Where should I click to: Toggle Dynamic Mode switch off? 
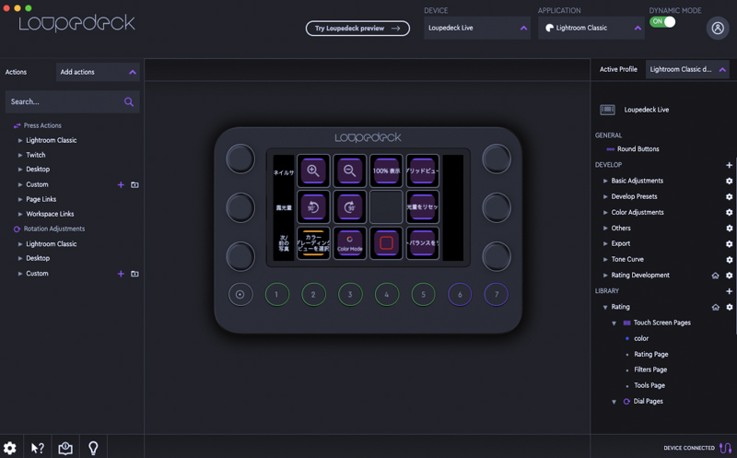click(662, 21)
